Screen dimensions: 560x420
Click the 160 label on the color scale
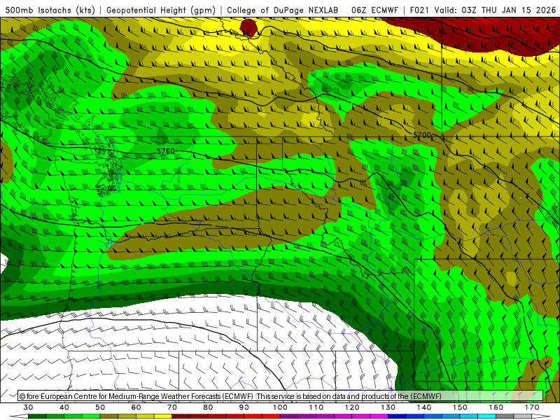click(496, 407)
